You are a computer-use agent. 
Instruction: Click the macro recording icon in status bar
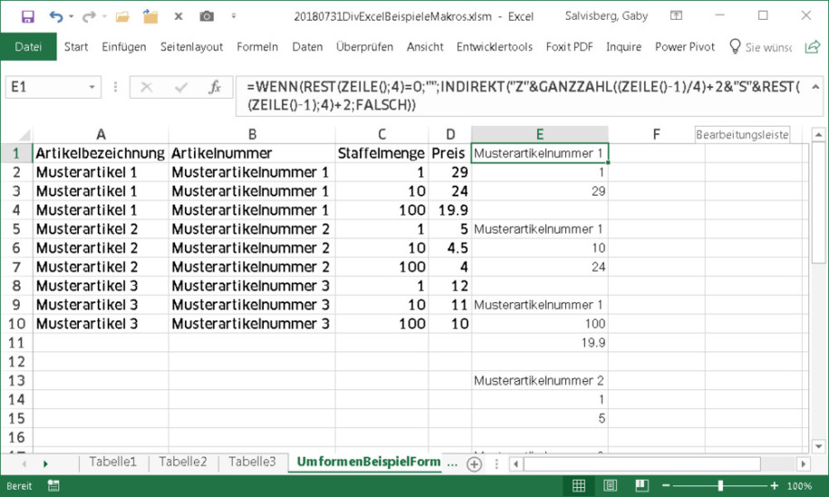coord(52,486)
